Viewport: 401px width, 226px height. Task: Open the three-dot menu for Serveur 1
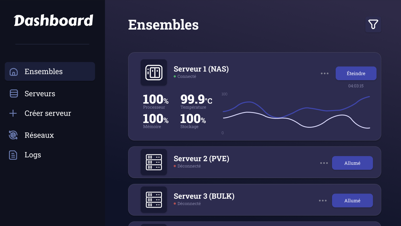click(324, 73)
